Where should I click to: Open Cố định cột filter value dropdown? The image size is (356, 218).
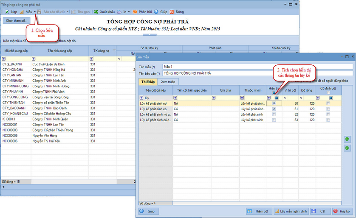[331, 98]
